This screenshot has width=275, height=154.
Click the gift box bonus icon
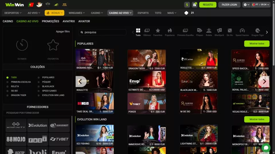point(195,5)
